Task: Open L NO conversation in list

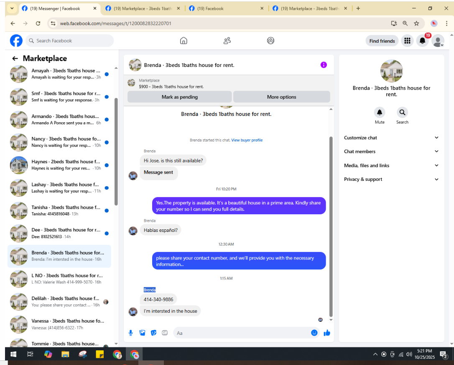Action: 59,279
